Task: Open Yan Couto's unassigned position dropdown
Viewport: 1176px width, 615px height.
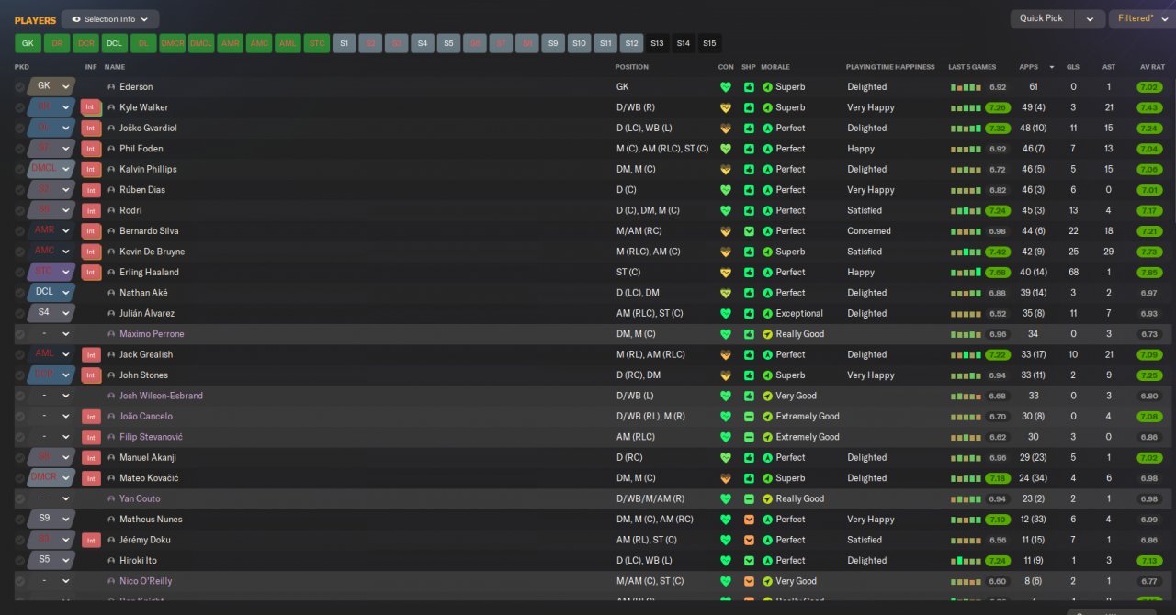Action: (51, 498)
